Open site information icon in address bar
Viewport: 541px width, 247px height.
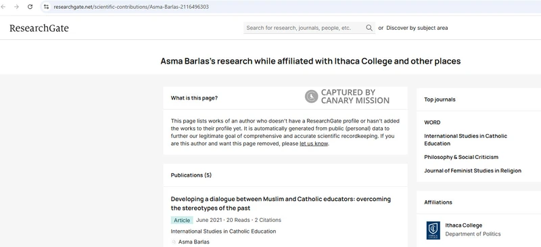(x=46, y=7)
